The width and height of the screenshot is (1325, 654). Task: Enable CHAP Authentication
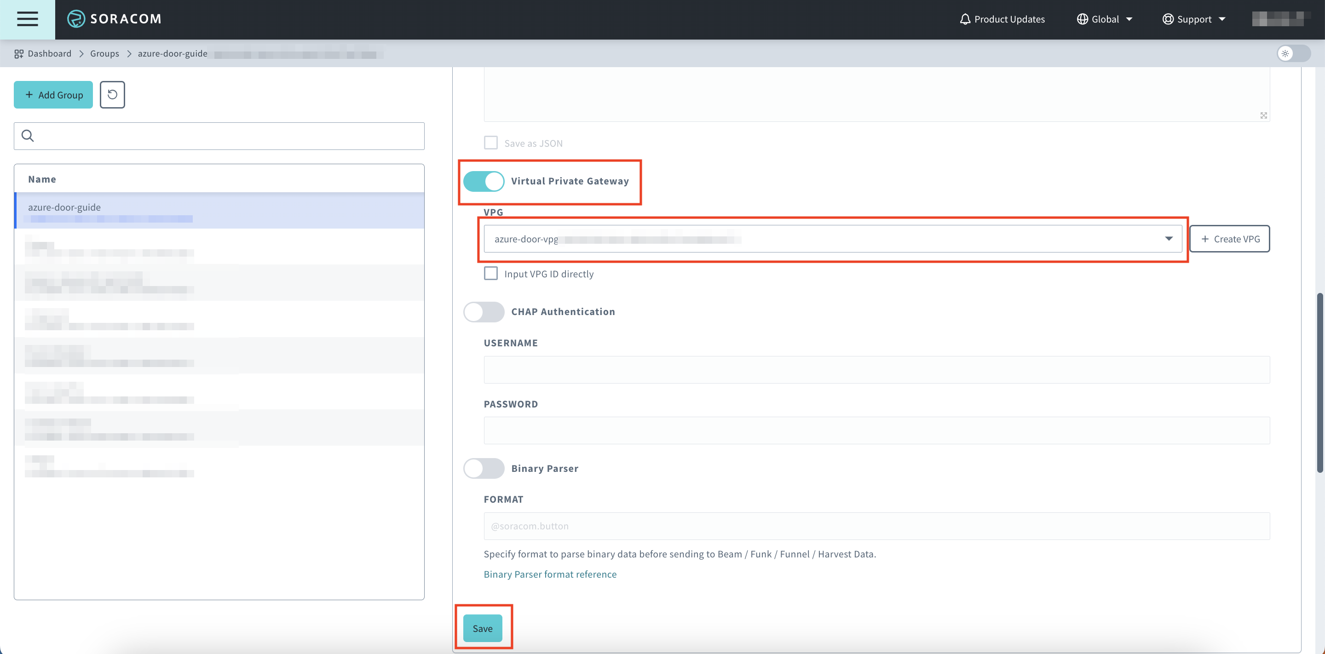(484, 311)
